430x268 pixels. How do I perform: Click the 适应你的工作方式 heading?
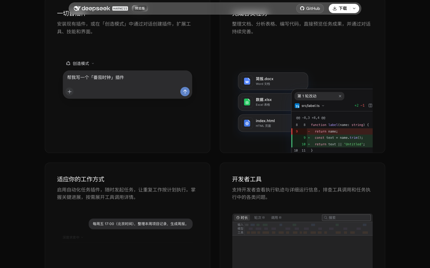81,179
